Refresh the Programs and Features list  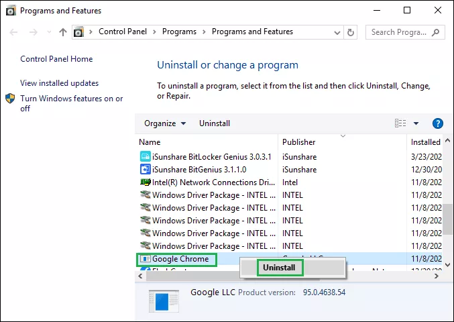[x=351, y=32]
